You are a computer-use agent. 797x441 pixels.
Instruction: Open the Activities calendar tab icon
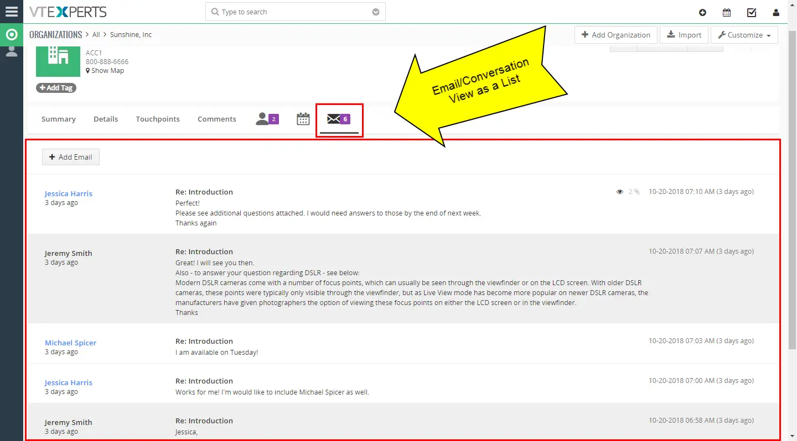point(303,119)
